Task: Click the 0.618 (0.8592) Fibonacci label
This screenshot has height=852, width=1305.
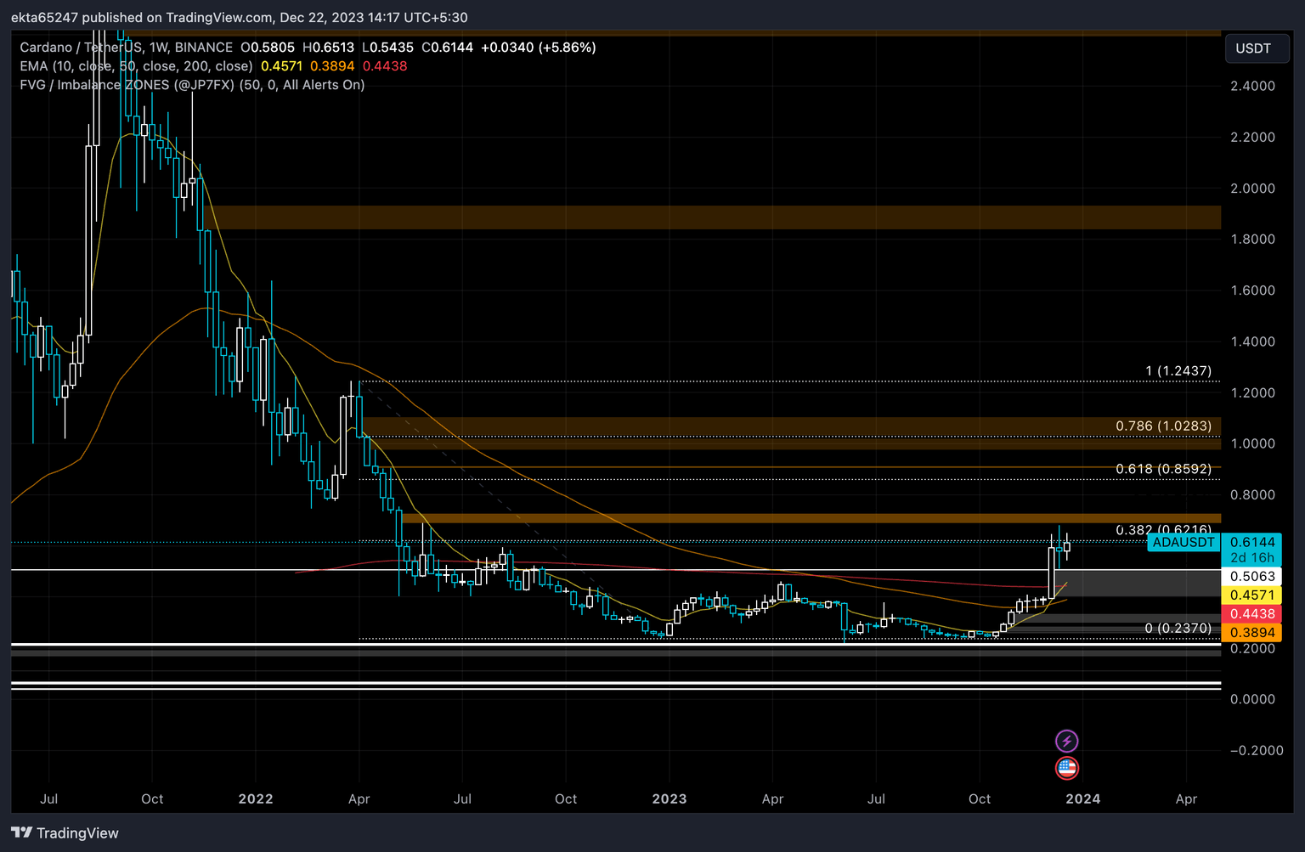Action: (1166, 468)
